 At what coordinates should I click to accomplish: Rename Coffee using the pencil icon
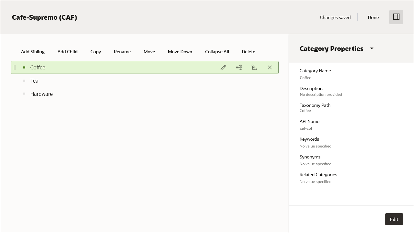click(223, 67)
